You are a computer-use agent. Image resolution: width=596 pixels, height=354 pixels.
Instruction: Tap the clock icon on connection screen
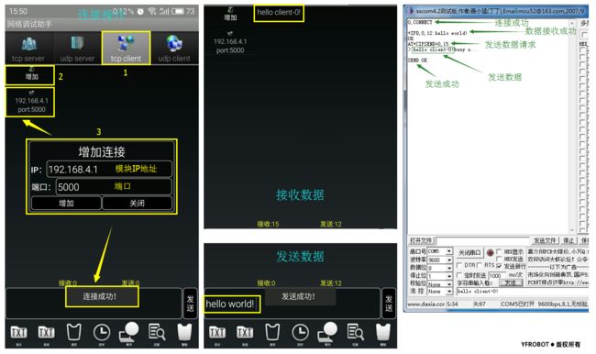[x=102, y=333]
